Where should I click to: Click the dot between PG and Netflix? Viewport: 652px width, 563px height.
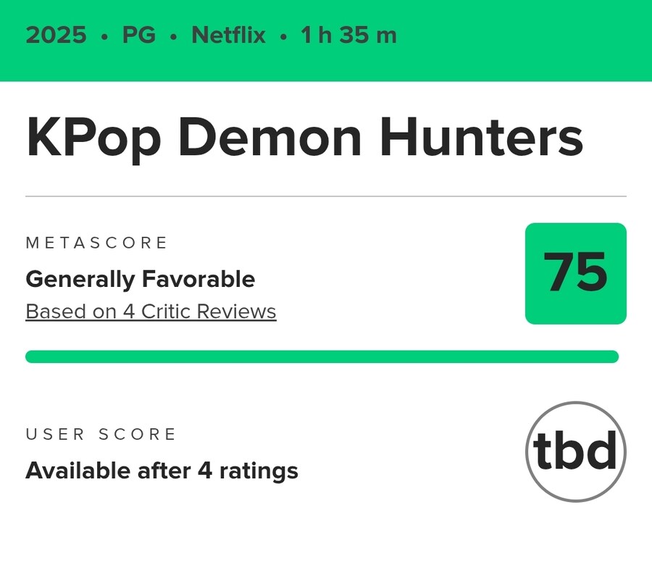pyautogui.click(x=173, y=37)
